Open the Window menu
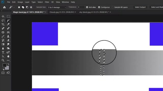Viewport: 163px width, 91px height. [x=65, y=2]
